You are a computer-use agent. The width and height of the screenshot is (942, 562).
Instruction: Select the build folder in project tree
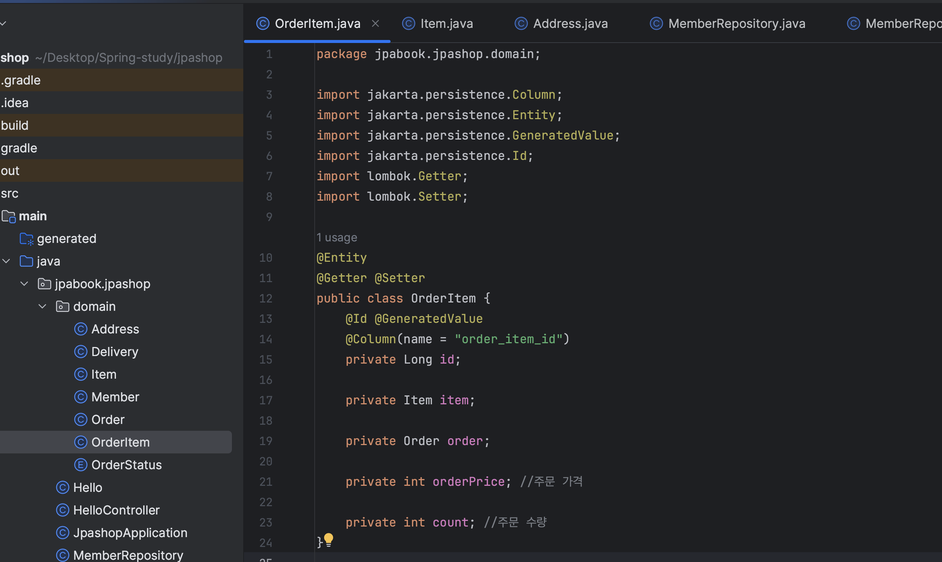pyautogui.click(x=122, y=125)
